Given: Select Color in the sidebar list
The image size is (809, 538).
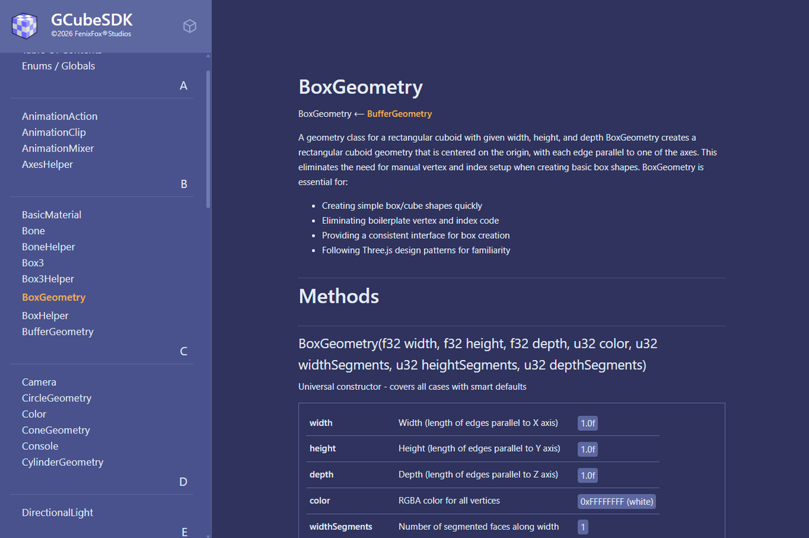Looking at the screenshot, I should point(34,415).
